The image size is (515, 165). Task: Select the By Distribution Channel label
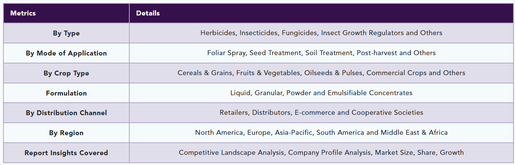pos(66,113)
